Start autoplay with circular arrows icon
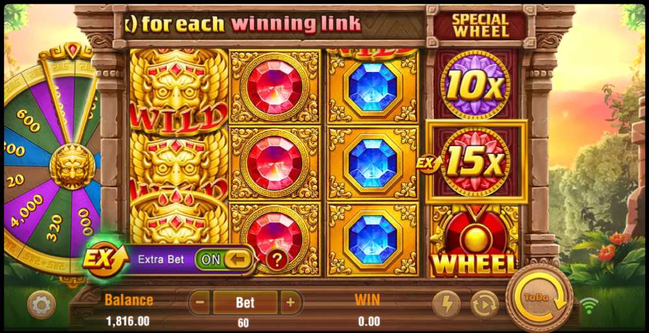Image resolution: width=649 pixels, height=333 pixels. point(485,305)
